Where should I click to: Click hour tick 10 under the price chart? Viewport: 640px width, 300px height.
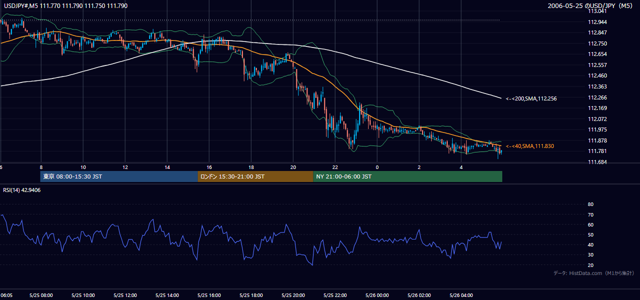pyautogui.click(x=83, y=167)
